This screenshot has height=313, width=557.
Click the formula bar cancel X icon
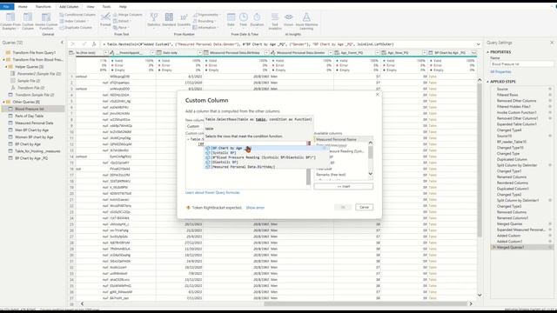click(x=73, y=44)
